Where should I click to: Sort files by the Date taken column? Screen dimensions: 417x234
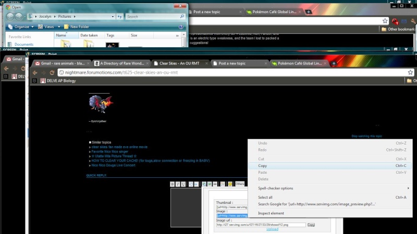click(91, 35)
